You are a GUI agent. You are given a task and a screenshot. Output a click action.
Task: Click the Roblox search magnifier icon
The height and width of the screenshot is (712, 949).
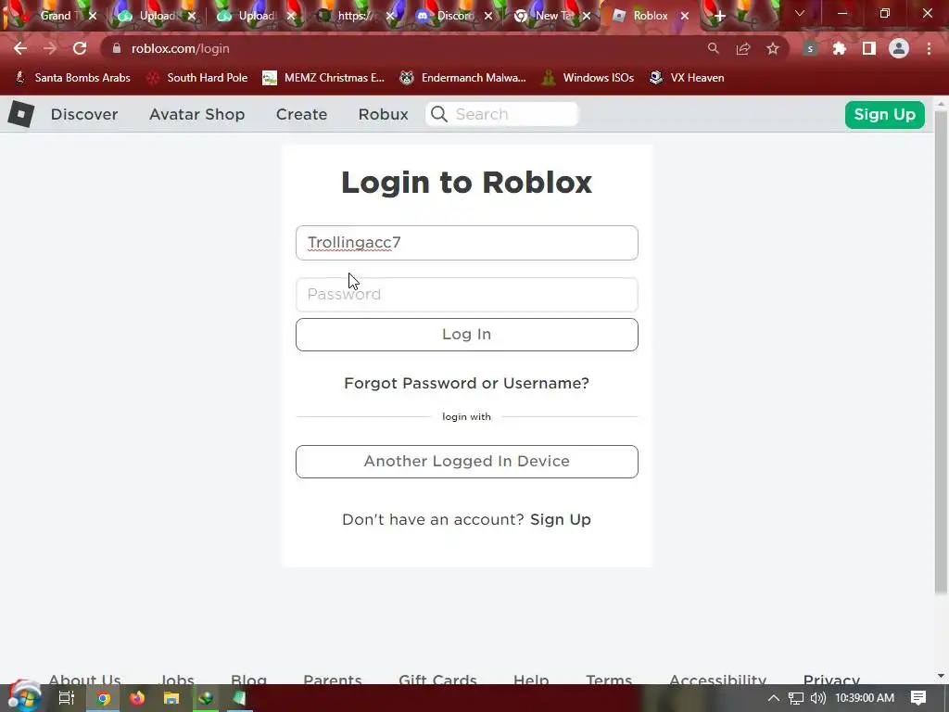[x=439, y=114]
